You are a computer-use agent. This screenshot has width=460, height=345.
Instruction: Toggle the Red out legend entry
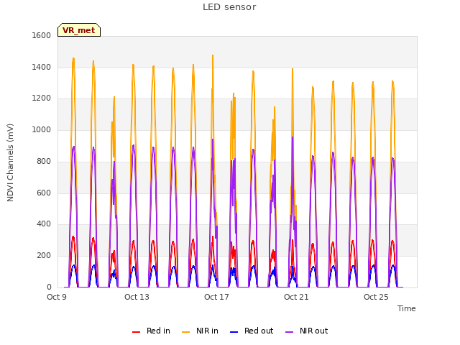click(252, 331)
